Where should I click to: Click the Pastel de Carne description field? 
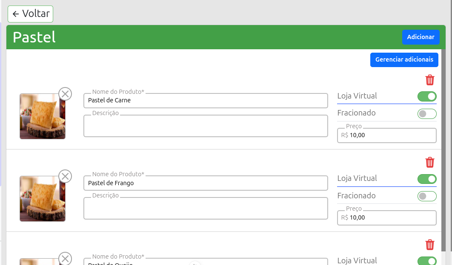click(x=206, y=126)
